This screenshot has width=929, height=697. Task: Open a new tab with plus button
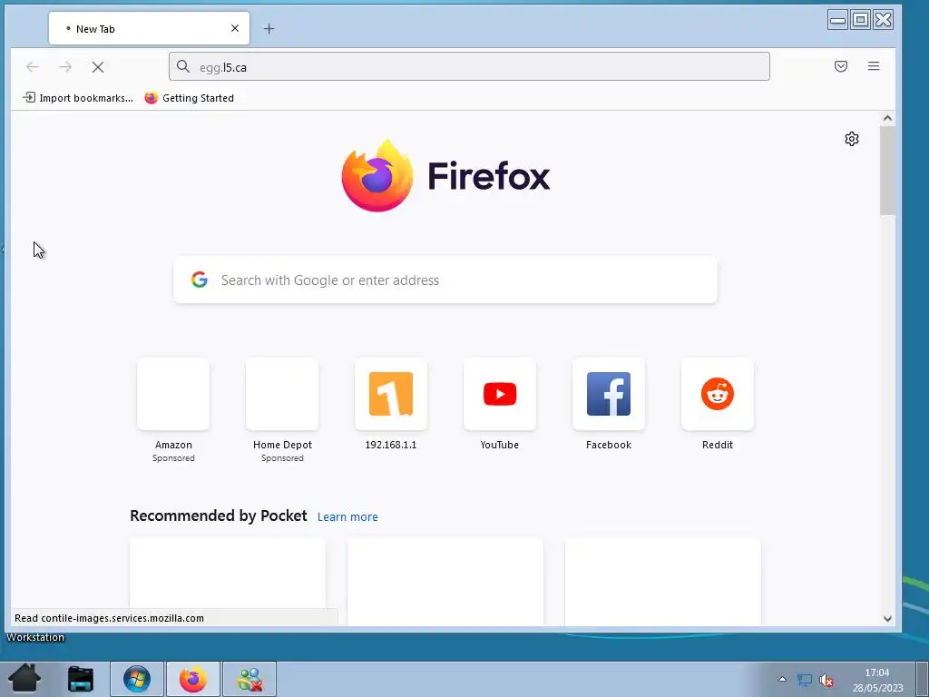click(269, 28)
